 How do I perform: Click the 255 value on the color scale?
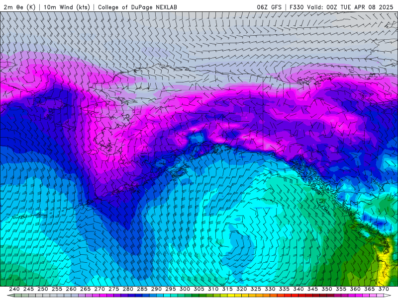point(57,289)
